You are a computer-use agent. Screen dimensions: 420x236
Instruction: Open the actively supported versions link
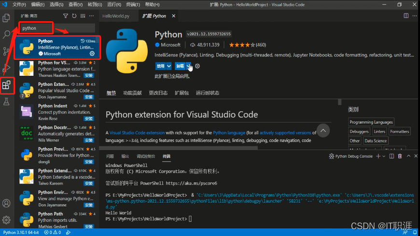[285, 133]
